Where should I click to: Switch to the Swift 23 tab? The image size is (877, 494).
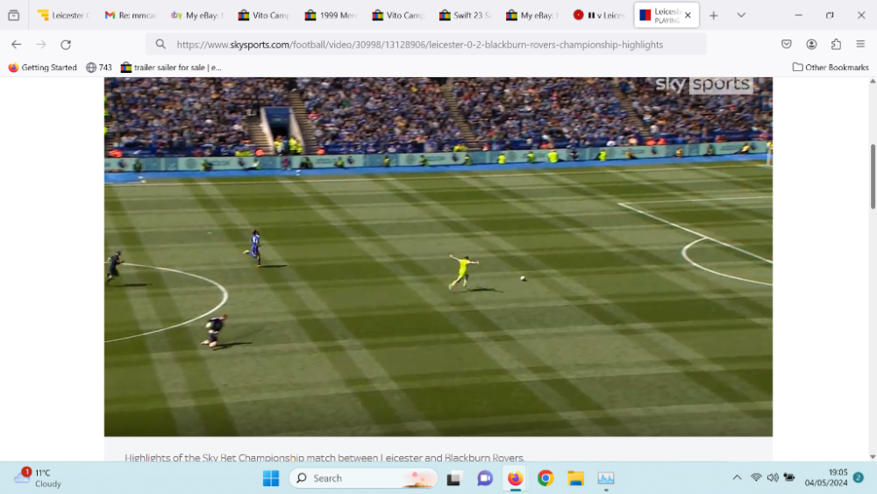[465, 15]
